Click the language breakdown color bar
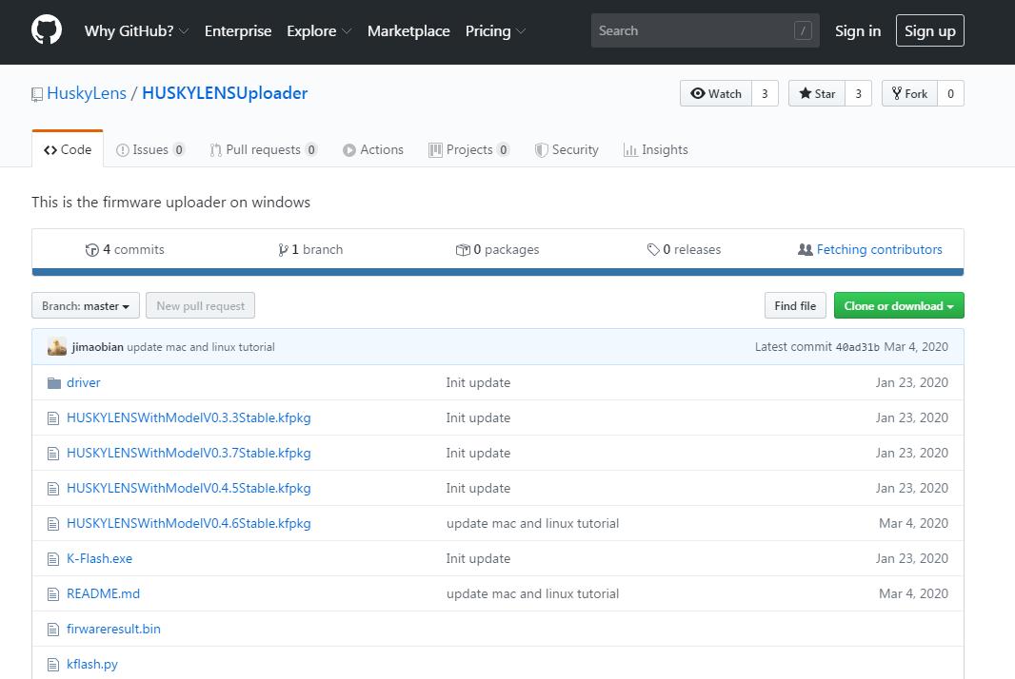This screenshot has height=679, width=1015. (498, 272)
